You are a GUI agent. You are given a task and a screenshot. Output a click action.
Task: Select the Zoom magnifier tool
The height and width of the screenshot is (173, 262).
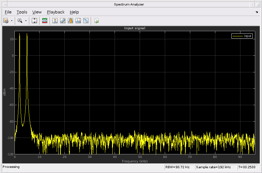click(x=20, y=21)
